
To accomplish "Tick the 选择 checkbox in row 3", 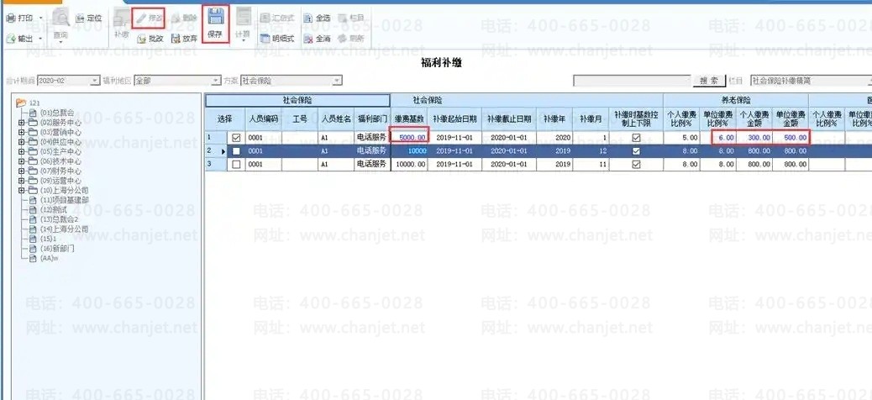I will point(236,165).
